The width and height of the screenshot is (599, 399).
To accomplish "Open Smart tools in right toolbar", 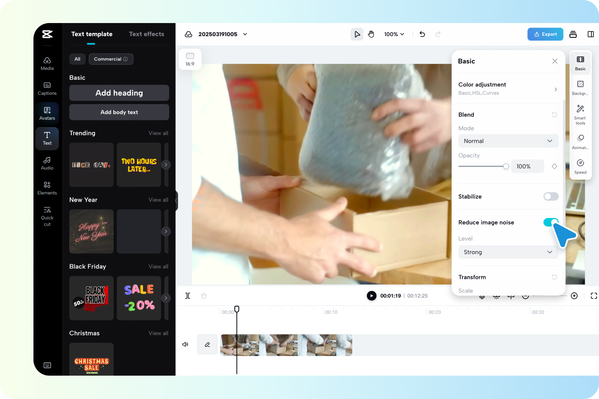I will [580, 114].
